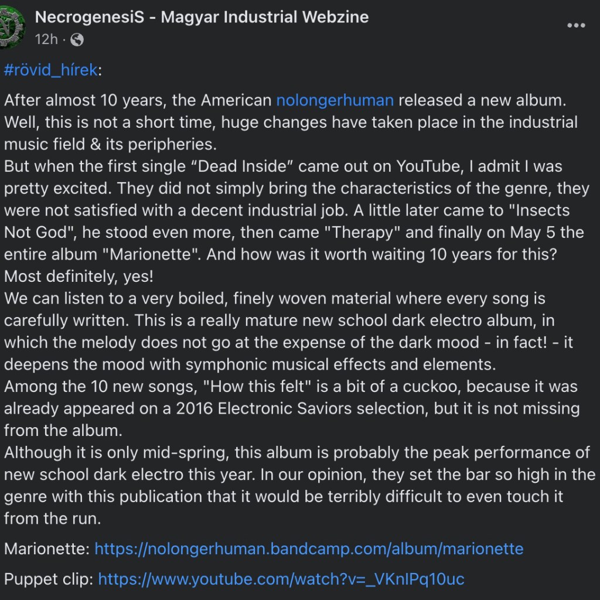The width and height of the screenshot is (600, 600).
Task: Open the three-dot post options menu
Action: tap(576, 26)
